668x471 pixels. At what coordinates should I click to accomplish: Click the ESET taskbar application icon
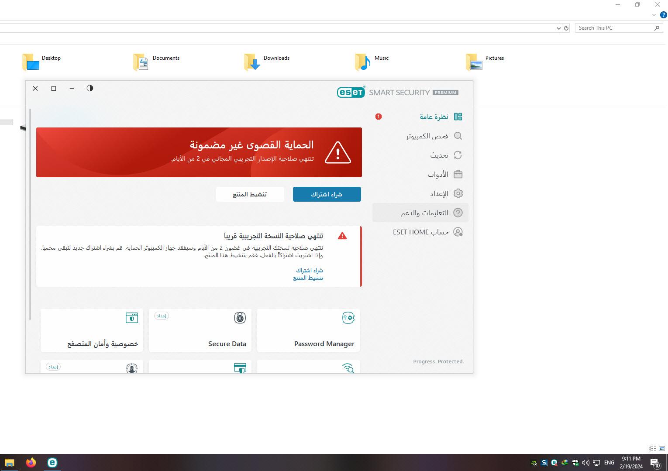[52, 462]
